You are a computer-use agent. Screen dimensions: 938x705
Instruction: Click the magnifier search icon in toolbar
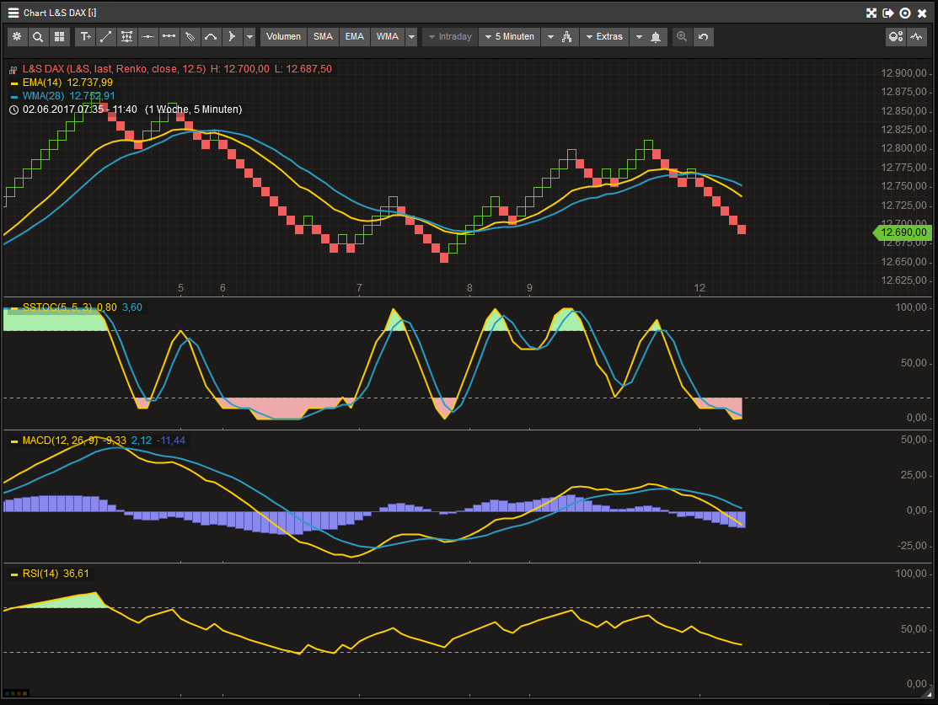(38, 37)
